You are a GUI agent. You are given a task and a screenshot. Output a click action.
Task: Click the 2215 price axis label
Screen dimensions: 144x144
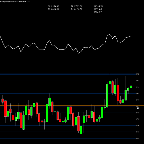pos(138,81)
